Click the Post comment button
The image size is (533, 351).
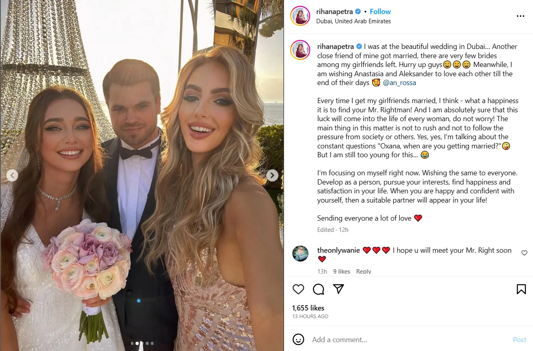(x=519, y=340)
